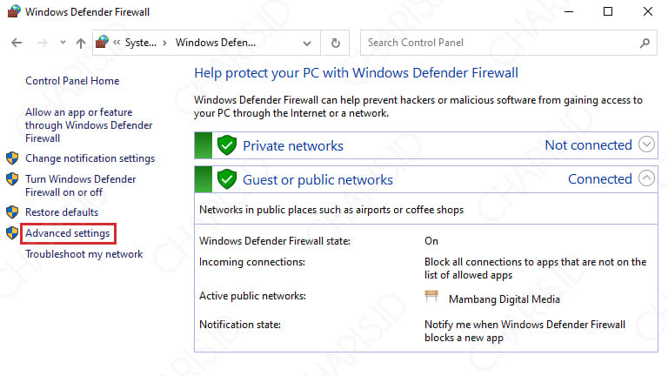Open the recent locations dropdown arrow
Screen dimensions: 668x376
pos(63,42)
